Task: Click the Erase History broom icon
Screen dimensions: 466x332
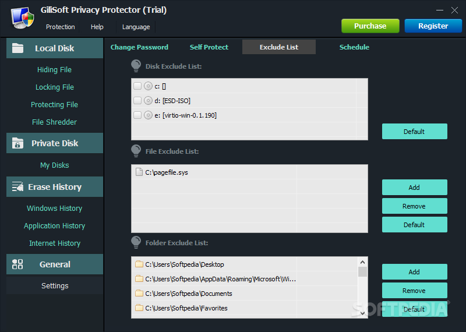Action: coord(17,186)
